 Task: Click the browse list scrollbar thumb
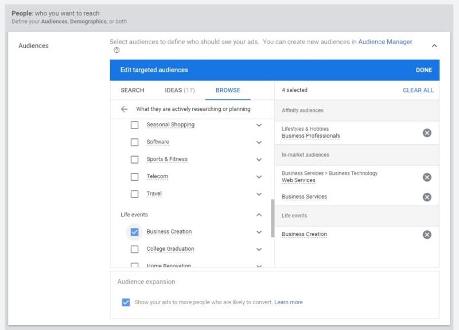click(x=273, y=218)
